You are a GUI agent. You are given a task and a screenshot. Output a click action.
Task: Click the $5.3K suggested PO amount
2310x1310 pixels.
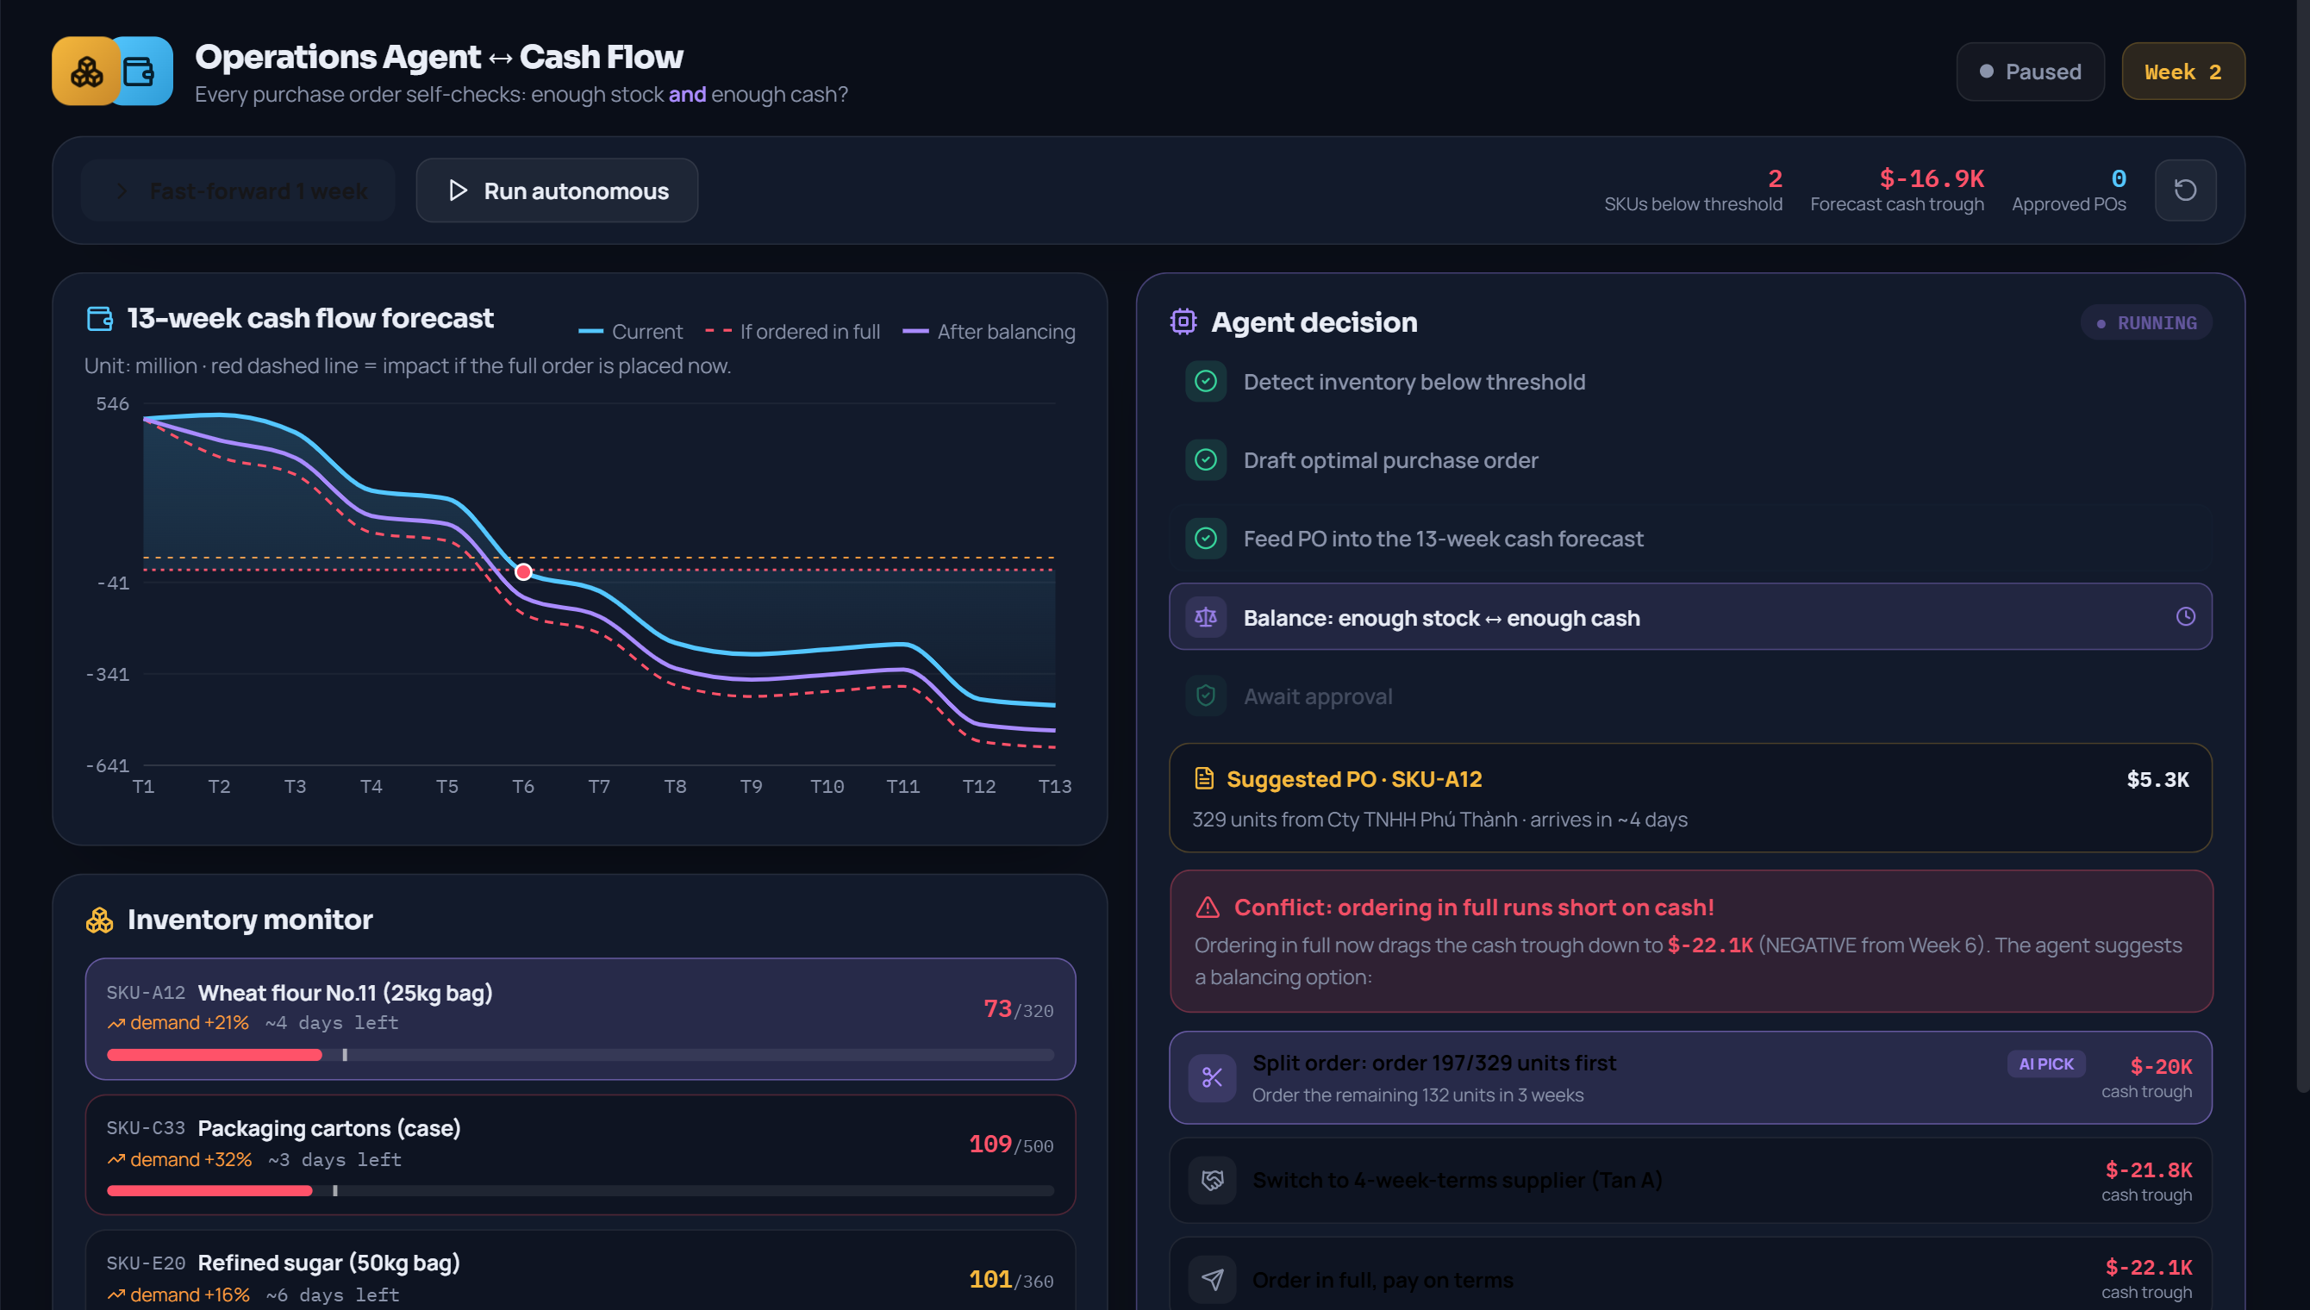[x=2157, y=779]
